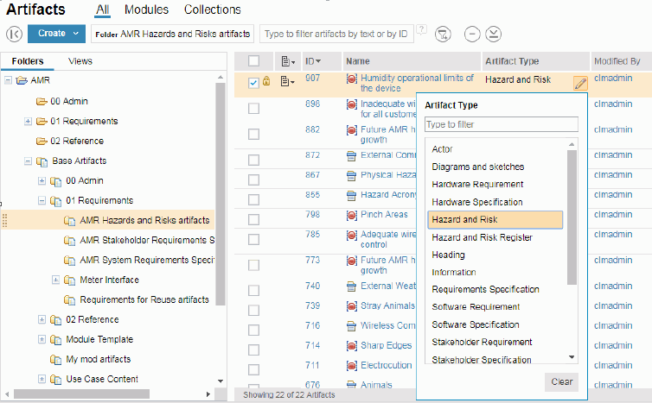Screen dimensions: 652x403
Task: Check the checkbox for artifact 867
Action: pyautogui.click(x=253, y=179)
